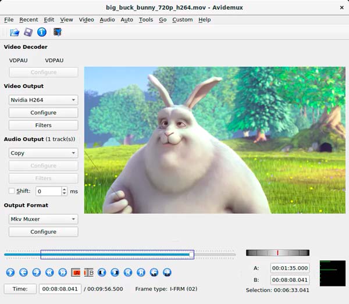This screenshot has height=304, width=349.
Task: Click the marker A time field
Action: click(290, 268)
